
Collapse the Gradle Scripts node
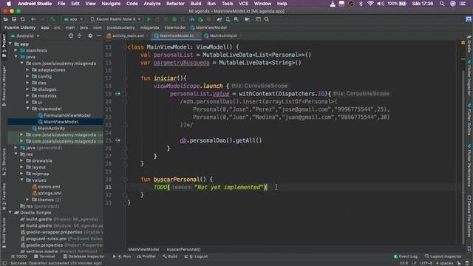pos(10,213)
